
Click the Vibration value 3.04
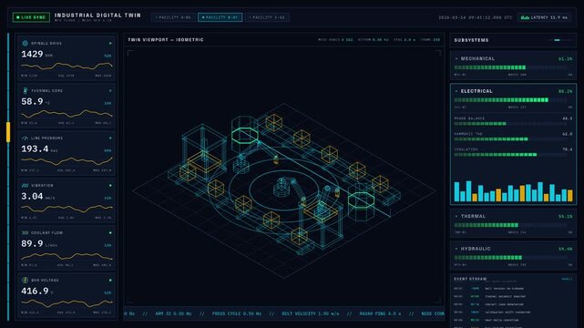click(32, 196)
